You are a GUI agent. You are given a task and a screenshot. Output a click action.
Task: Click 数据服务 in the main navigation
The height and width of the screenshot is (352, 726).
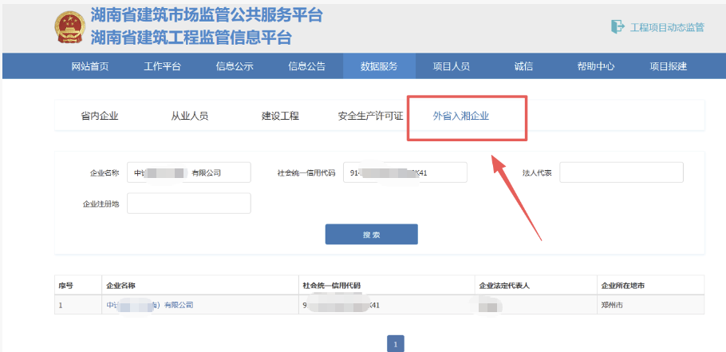point(379,66)
